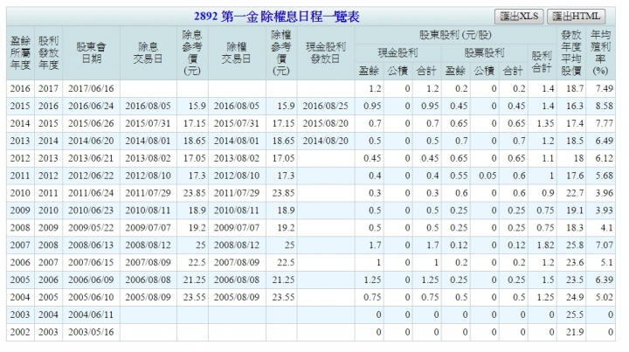Select shareholder meeting date 2003/05/16

click(91, 332)
